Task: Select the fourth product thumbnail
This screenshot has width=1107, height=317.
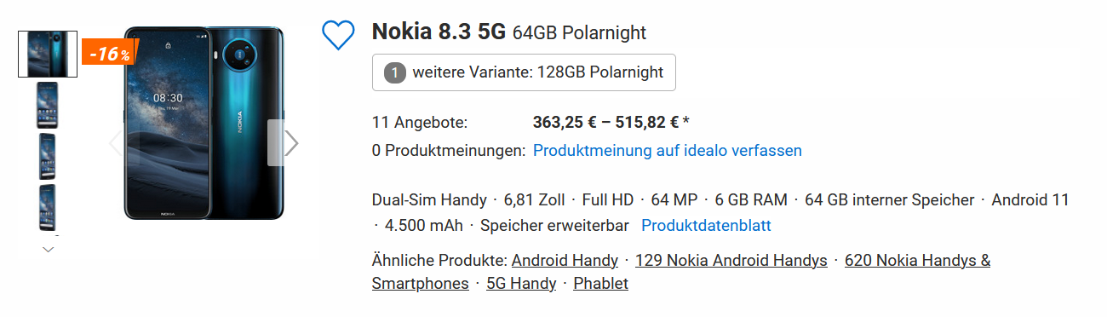Action: tap(48, 207)
